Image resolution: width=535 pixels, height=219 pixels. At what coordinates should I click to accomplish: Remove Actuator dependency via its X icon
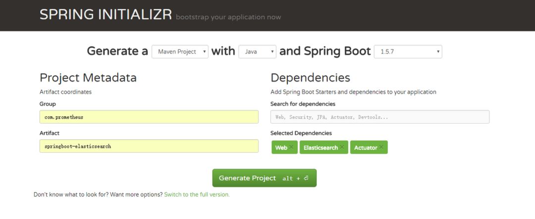(x=381, y=147)
